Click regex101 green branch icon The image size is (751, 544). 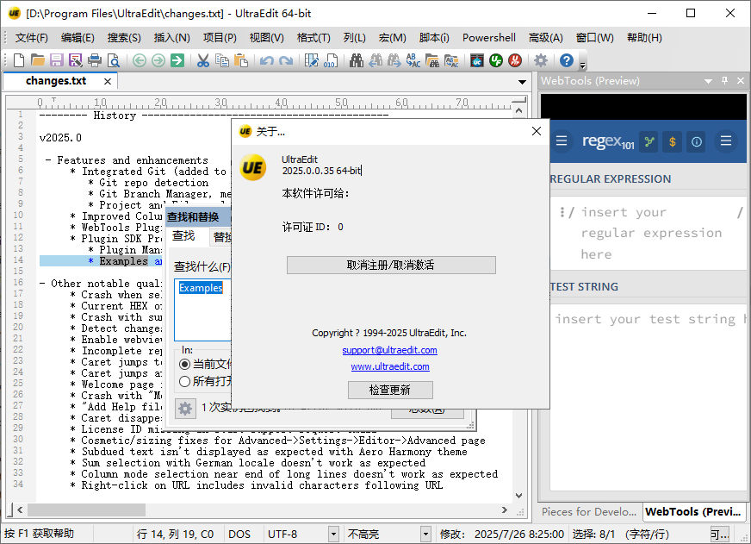pyautogui.click(x=649, y=141)
